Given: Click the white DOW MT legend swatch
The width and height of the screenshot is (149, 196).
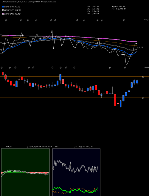Looking at the screenshot, I should 3,10.
